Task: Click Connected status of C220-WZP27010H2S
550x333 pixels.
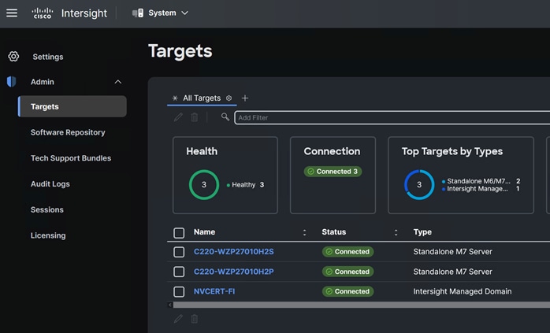Action: click(x=347, y=252)
